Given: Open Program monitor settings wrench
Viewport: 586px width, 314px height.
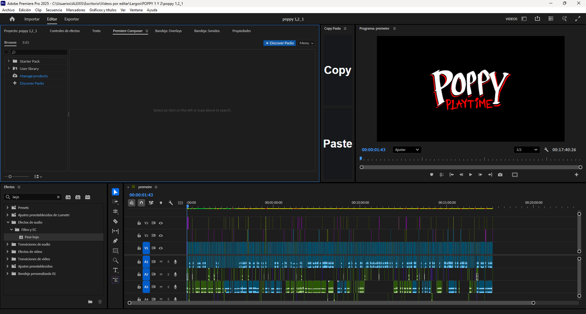Looking at the screenshot, I should 546,150.
